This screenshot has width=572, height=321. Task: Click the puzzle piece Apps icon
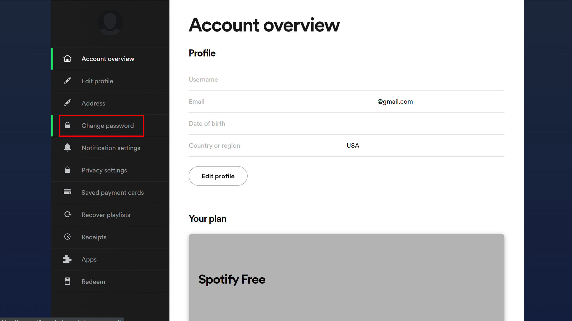(67, 259)
